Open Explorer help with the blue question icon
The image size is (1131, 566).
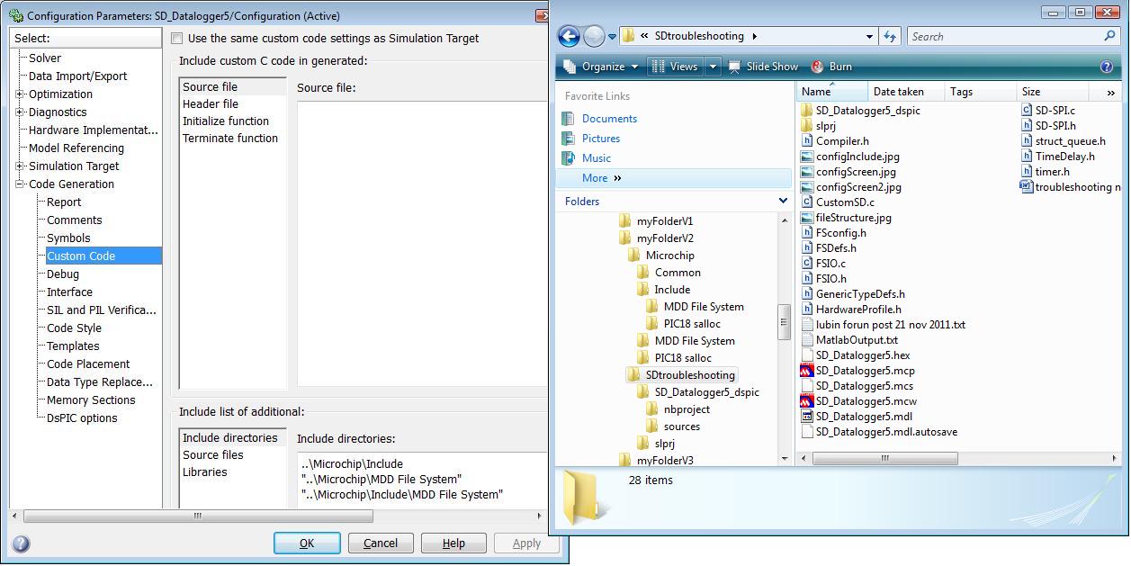[1107, 67]
